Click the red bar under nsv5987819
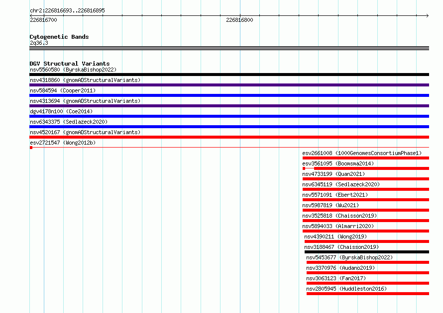The width and height of the screenshot is (443, 313). (x=365, y=210)
